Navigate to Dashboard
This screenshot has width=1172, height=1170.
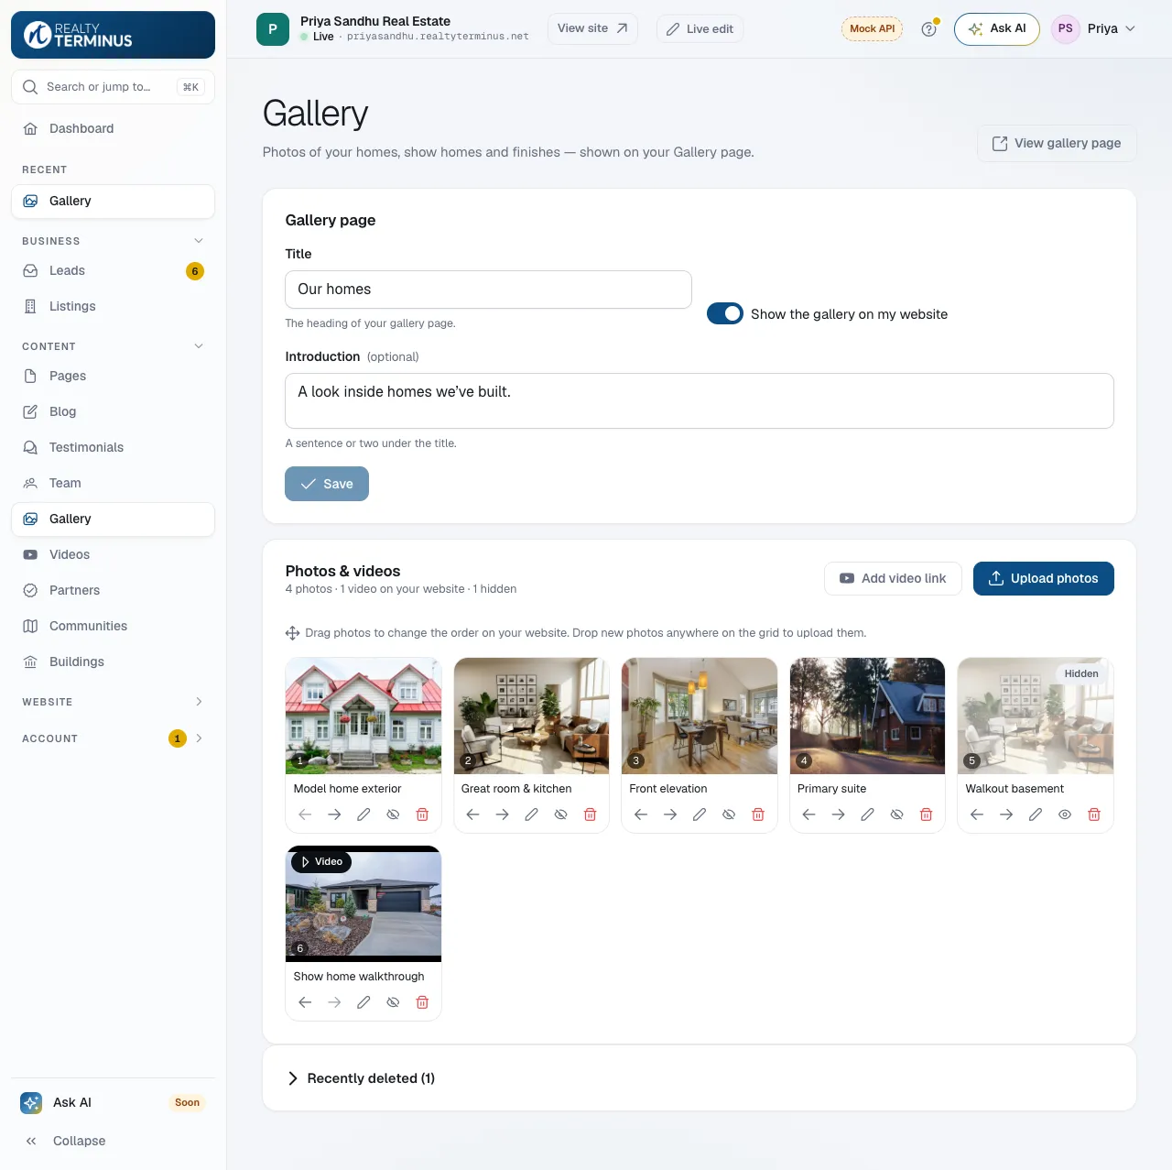(x=113, y=128)
